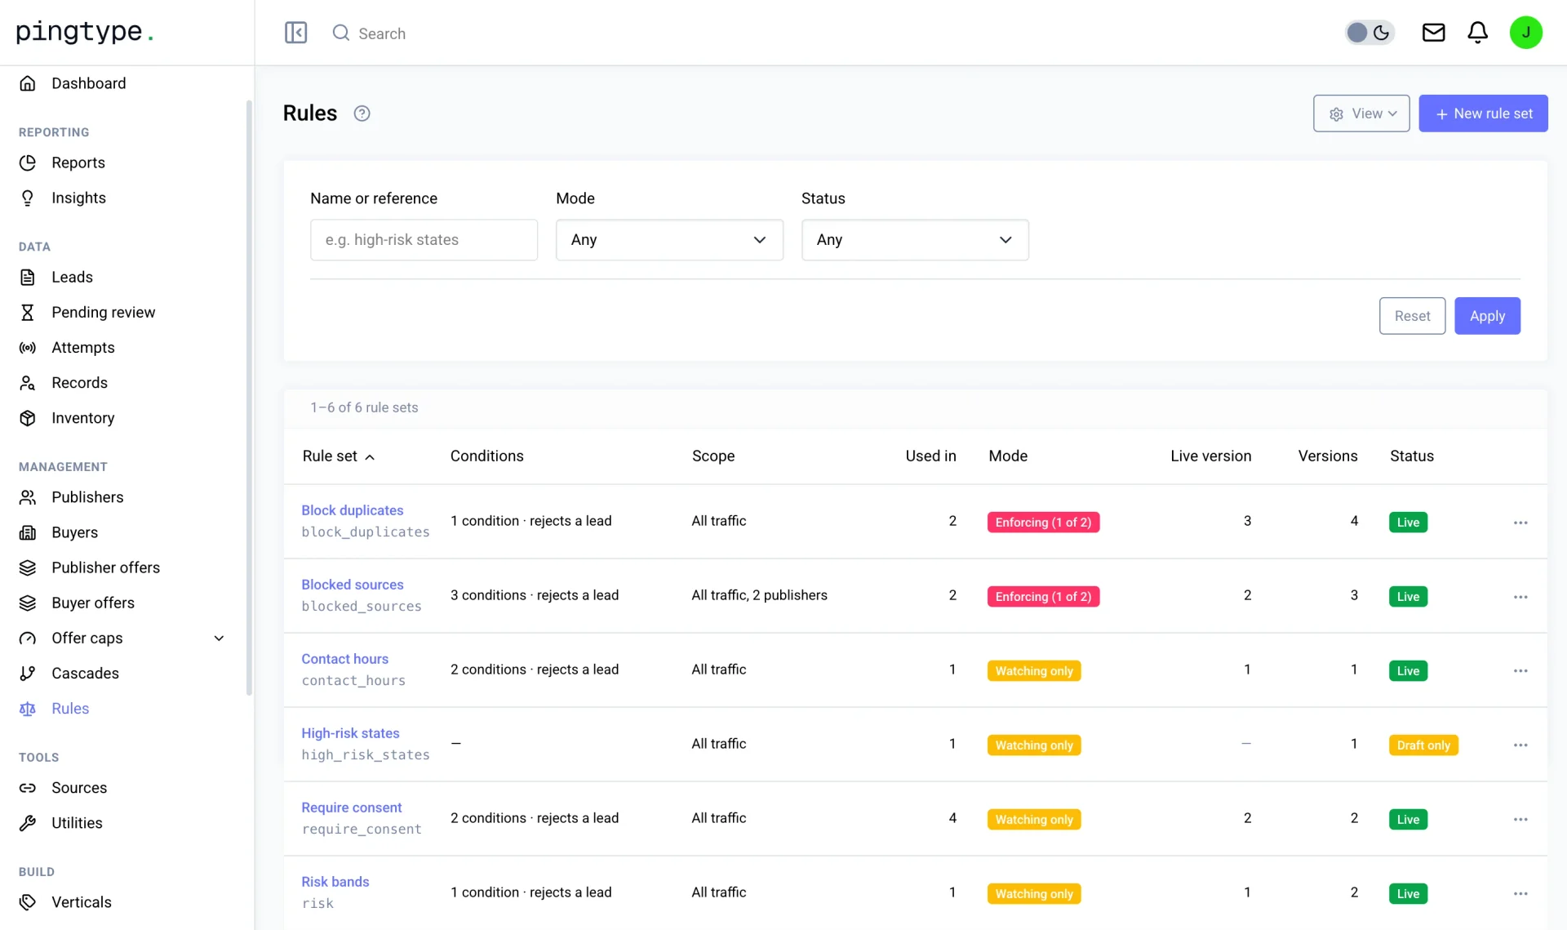Viewport: 1567px width, 930px height.
Task: Open the Status filter dropdown
Action: coord(915,239)
